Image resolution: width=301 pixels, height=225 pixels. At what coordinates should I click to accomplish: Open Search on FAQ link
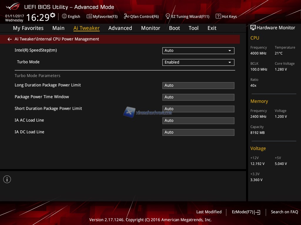(284, 212)
